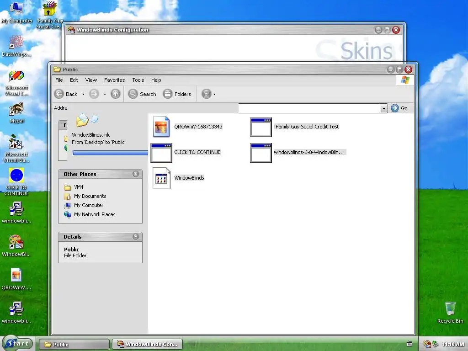Open the Favorites menu
The width and height of the screenshot is (468, 351).
point(114,80)
